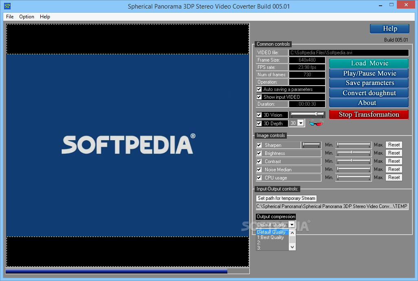Click Load Movie button
418x281 pixels.
pos(369,63)
